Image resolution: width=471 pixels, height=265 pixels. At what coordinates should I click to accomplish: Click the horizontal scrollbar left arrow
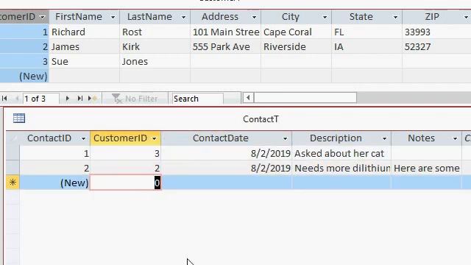[248, 98]
